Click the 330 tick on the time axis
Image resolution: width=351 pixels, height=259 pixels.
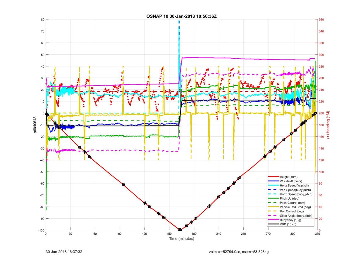[x=317, y=234]
